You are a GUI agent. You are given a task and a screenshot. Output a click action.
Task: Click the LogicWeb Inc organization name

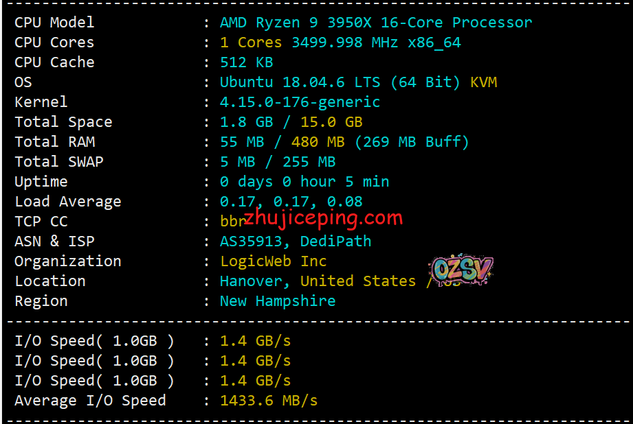[274, 261]
